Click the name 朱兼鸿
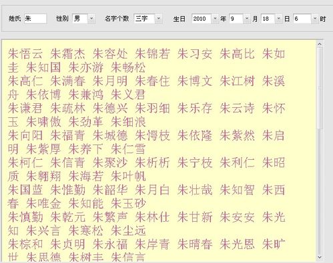The image size is (333, 263). click(x=86, y=95)
